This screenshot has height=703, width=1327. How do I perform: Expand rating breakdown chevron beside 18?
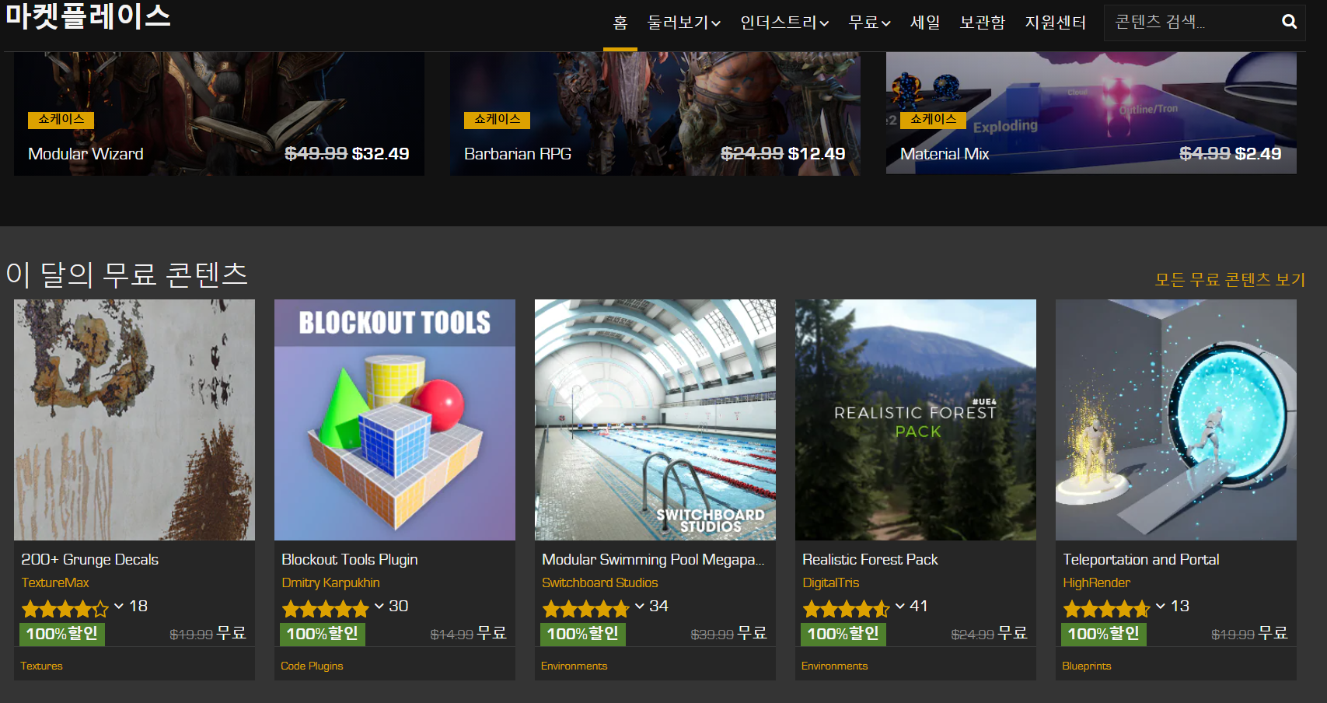point(119,606)
